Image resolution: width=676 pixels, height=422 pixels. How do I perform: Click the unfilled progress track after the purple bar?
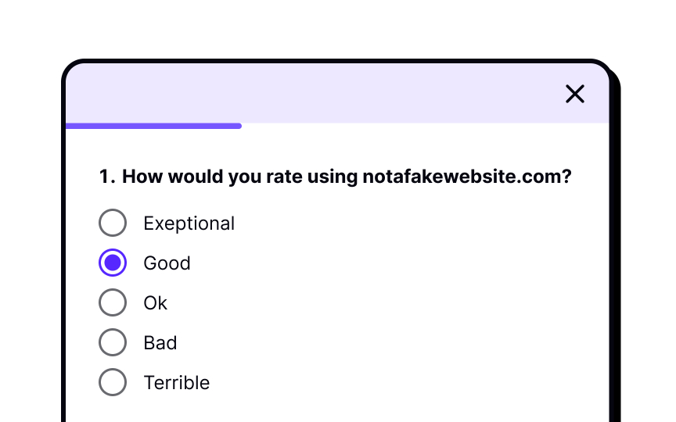(425, 126)
